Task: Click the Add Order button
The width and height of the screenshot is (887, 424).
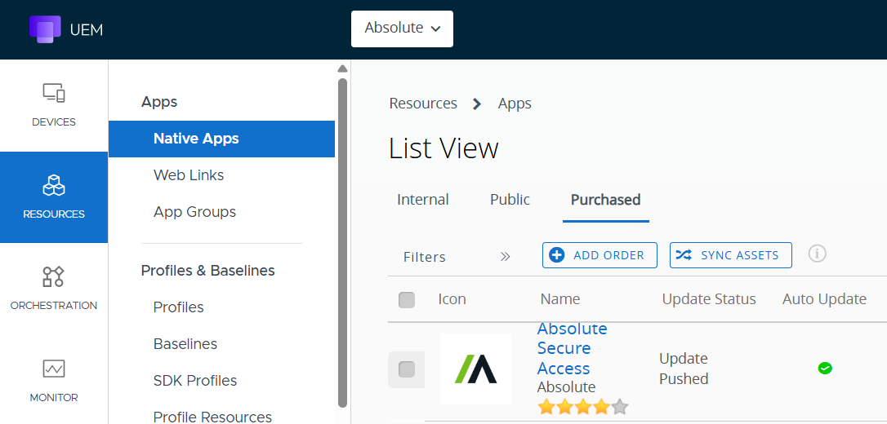Action: point(600,255)
